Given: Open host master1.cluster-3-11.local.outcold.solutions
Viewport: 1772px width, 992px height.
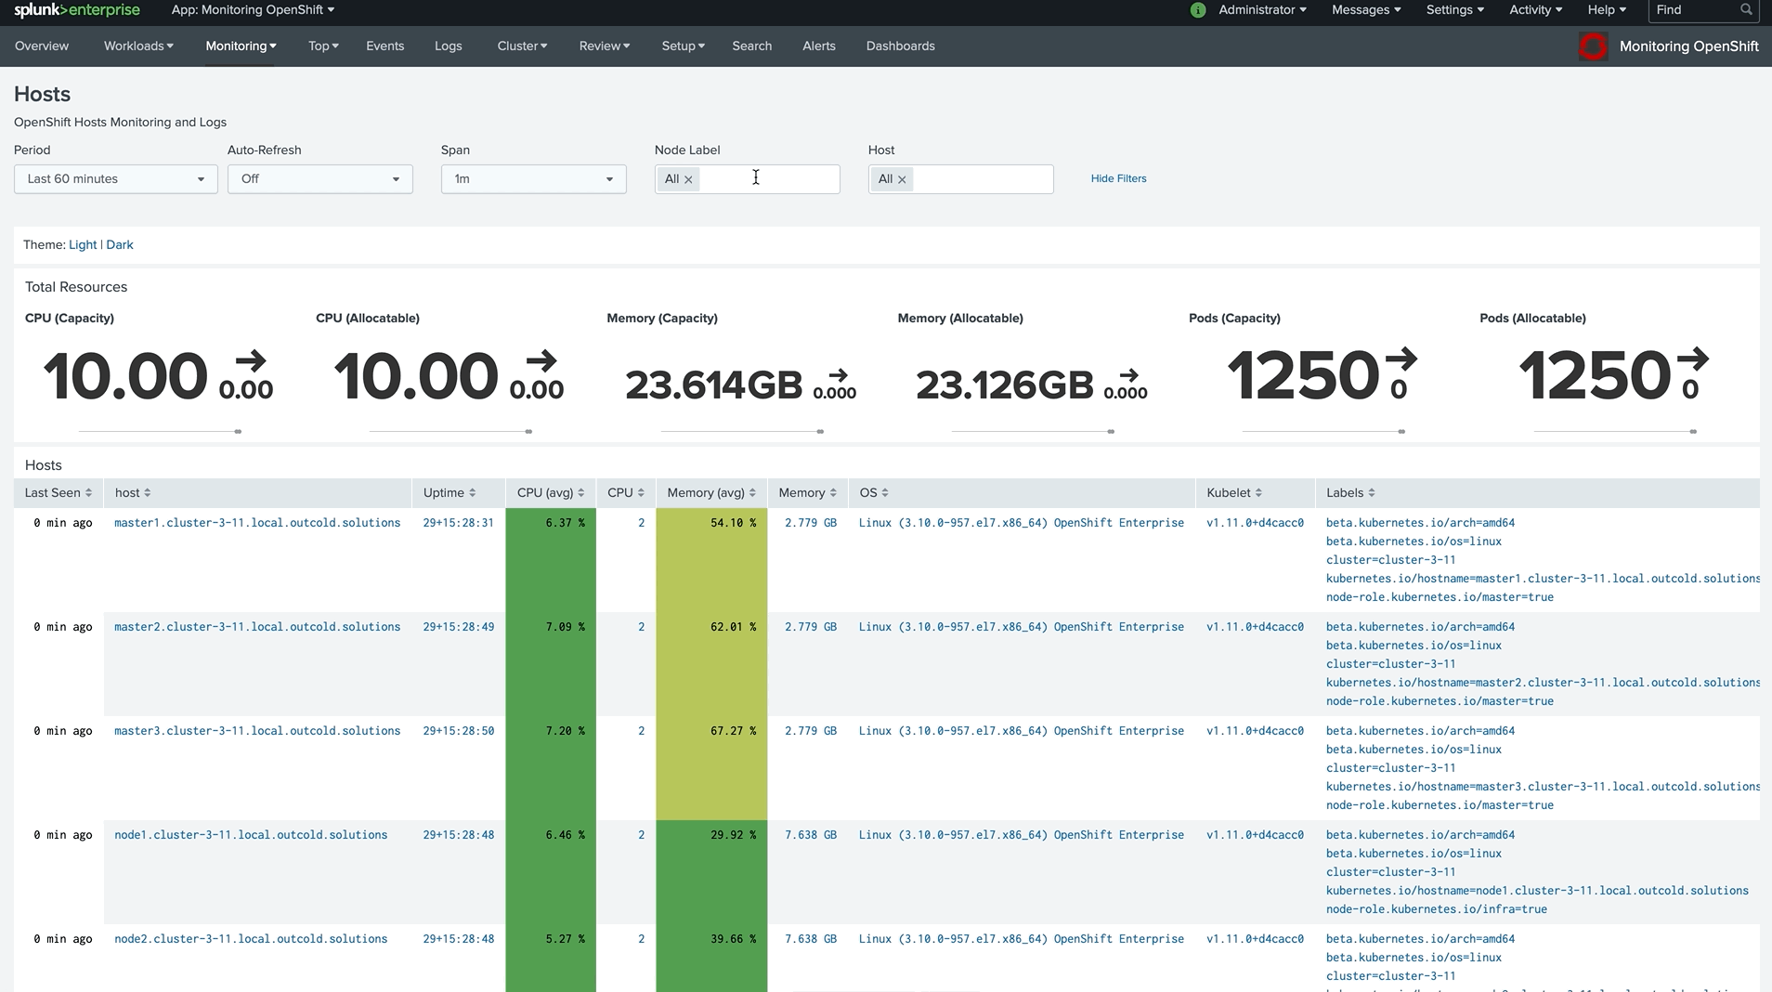Looking at the screenshot, I should click(257, 523).
